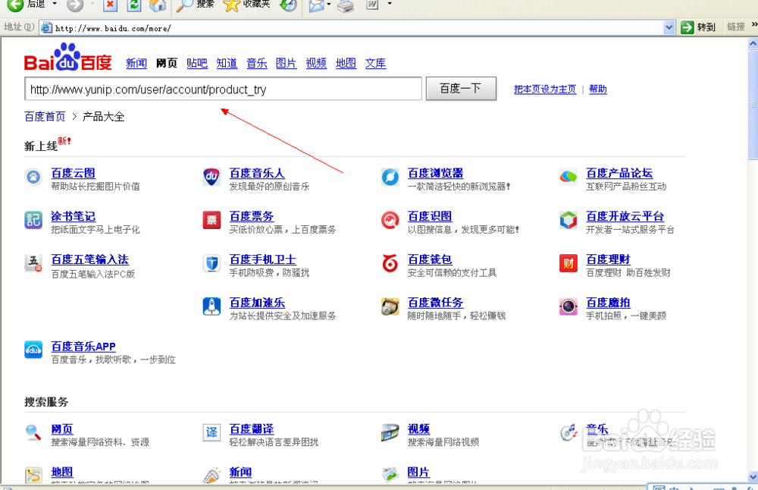Click the 网页 search magnifier icon
The height and width of the screenshot is (490, 758).
pos(33,432)
